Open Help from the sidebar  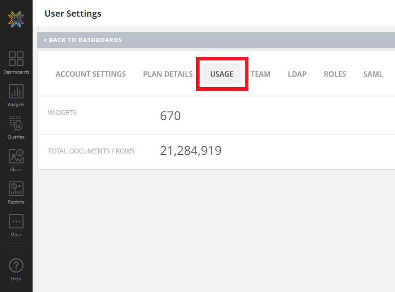16,269
